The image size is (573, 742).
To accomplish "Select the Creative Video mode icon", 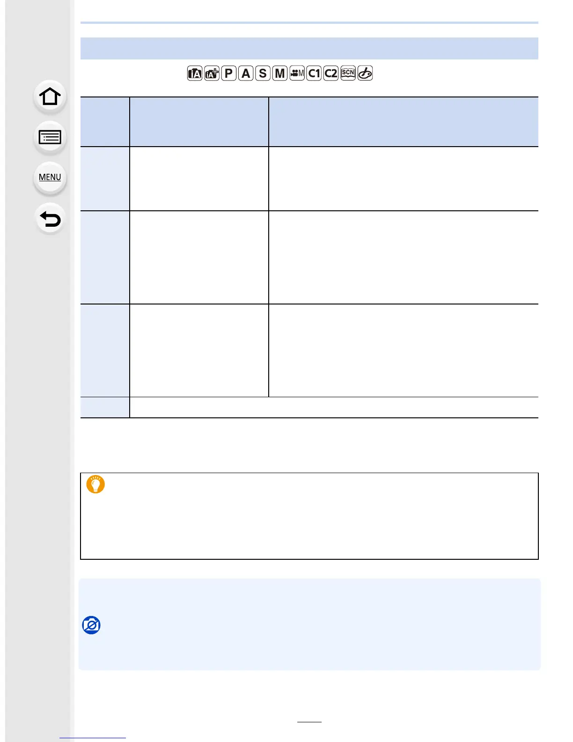I will [297, 74].
